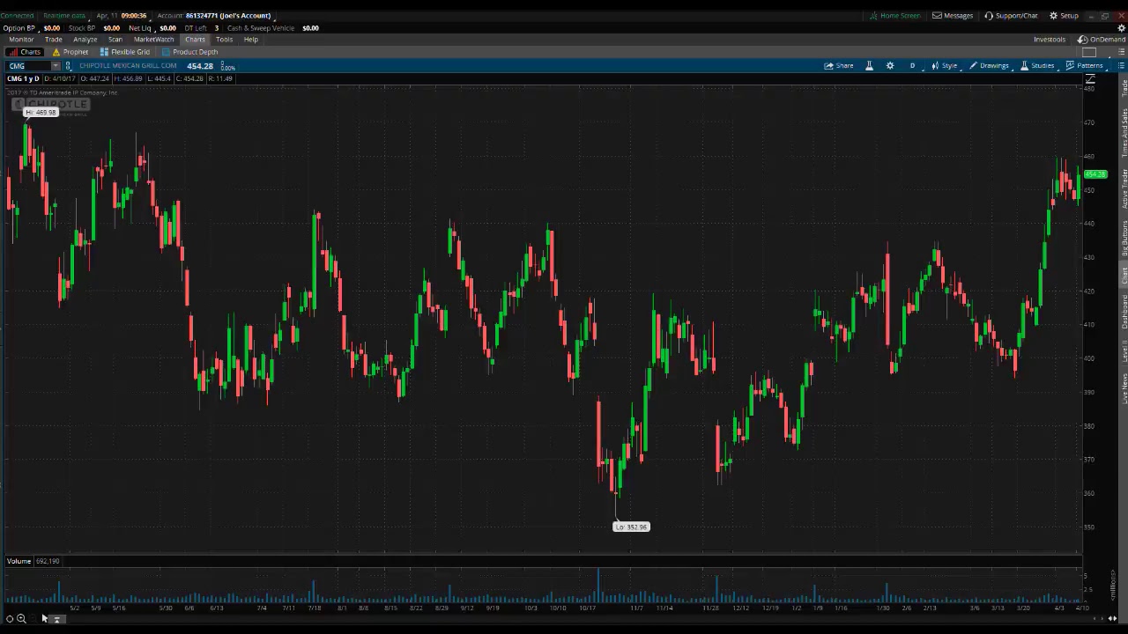Click the 454.28 current price tag on axis
Screen dimensions: 1128x634
click(1095, 174)
